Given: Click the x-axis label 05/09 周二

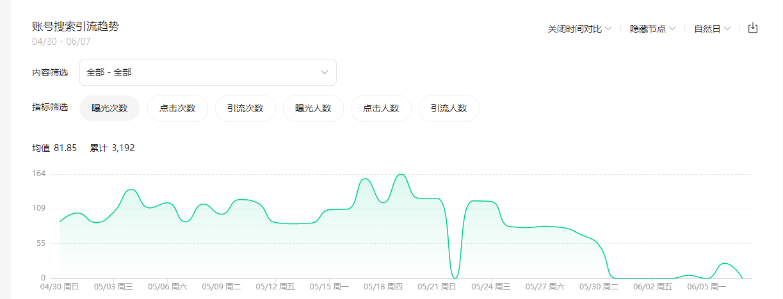Looking at the screenshot, I should pyautogui.click(x=221, y=288).
